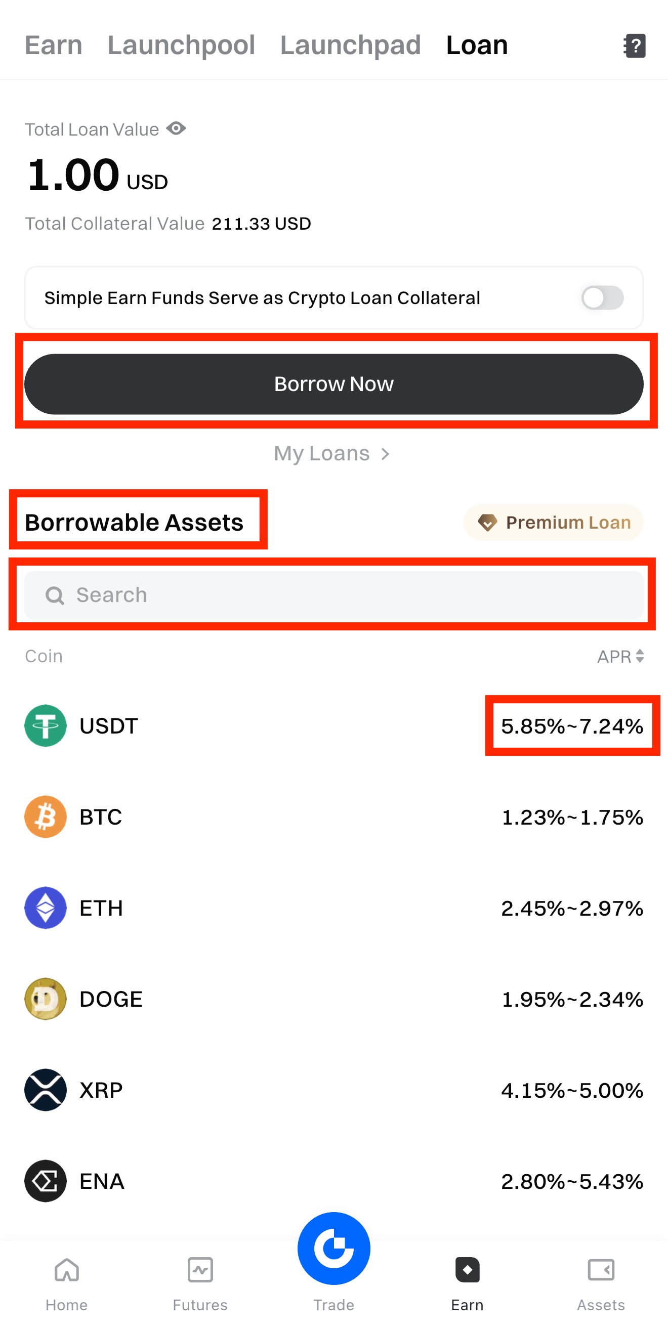Open the Assets wallet icon
The image size is (668, 1332).
[601, 1270]
